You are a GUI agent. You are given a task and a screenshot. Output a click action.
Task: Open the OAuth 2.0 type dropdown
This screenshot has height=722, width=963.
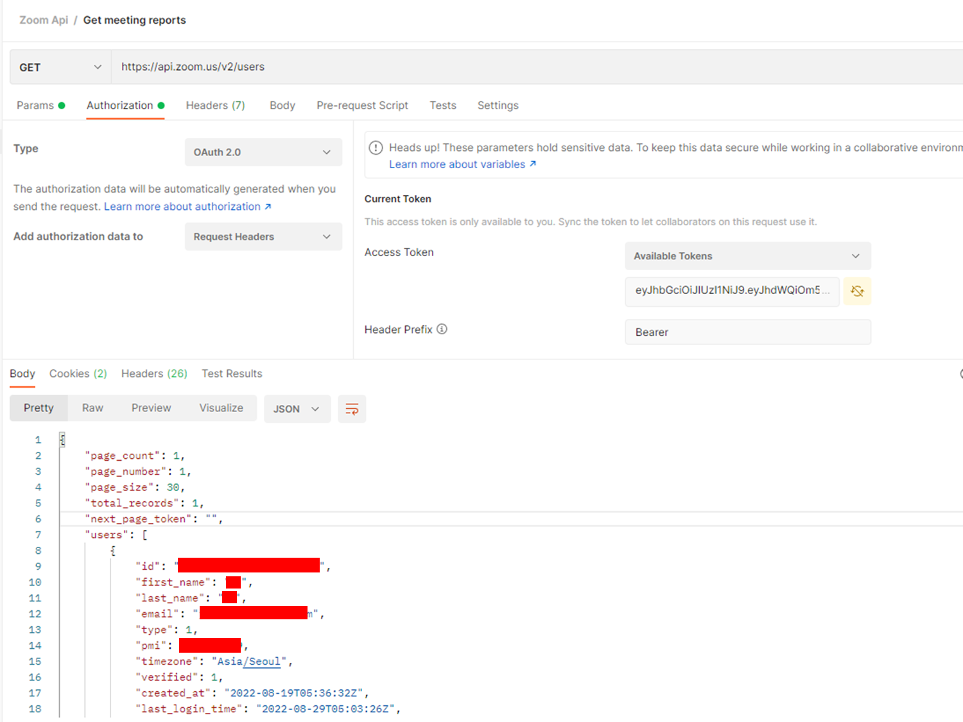(x=263, y=152)
